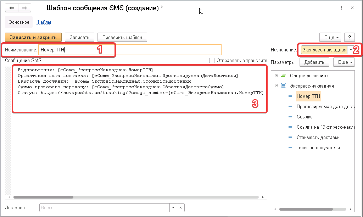Click the question mark help button
This screenshot has width=363, height=217.
point(350,37)
